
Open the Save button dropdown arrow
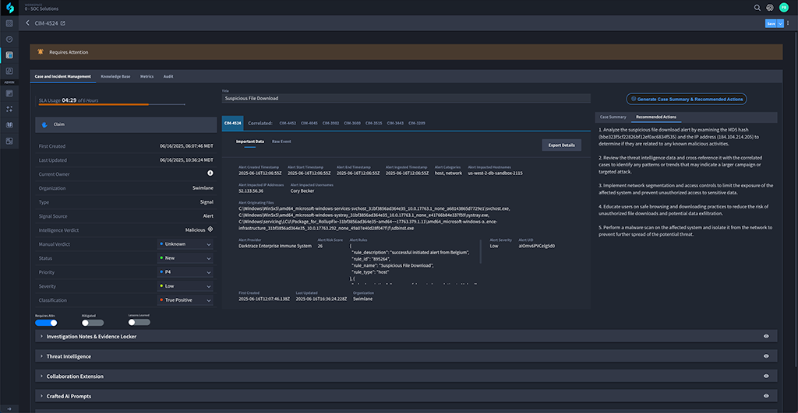(x=780, y=23)
